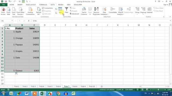Click the Undo arrow
The width and height of the screenshot is (172, 96).
pos(10,1)
